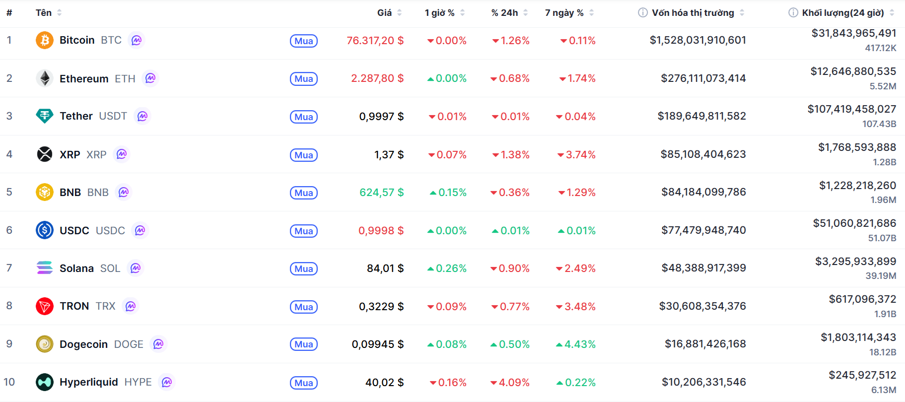The height and width of the screenshot is (402, 905).
Task: Click the Tether green logo icon
Action: tap(45, 116)
